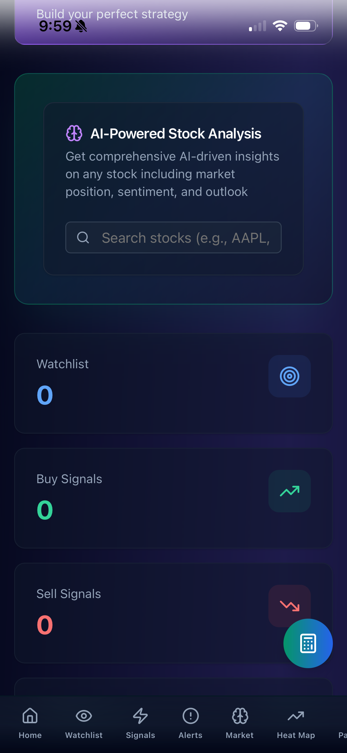
Task: Tap the floating calculator button
Action: coord(308,643)
